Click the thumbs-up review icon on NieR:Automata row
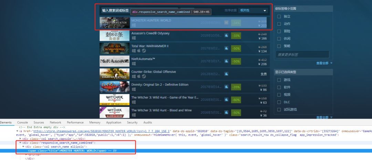This screenshot has height=160, width=372. click(226, 61)
